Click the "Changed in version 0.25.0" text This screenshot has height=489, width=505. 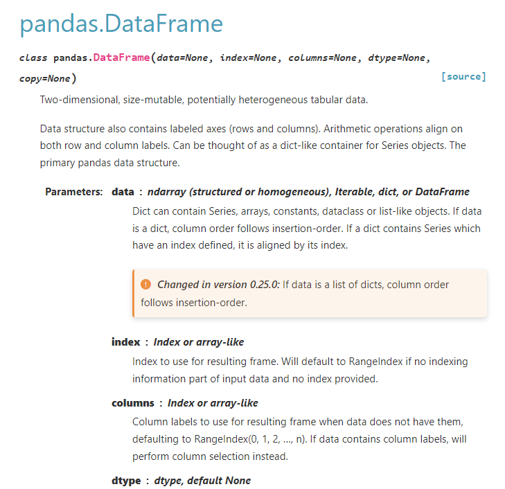point(218,285)
